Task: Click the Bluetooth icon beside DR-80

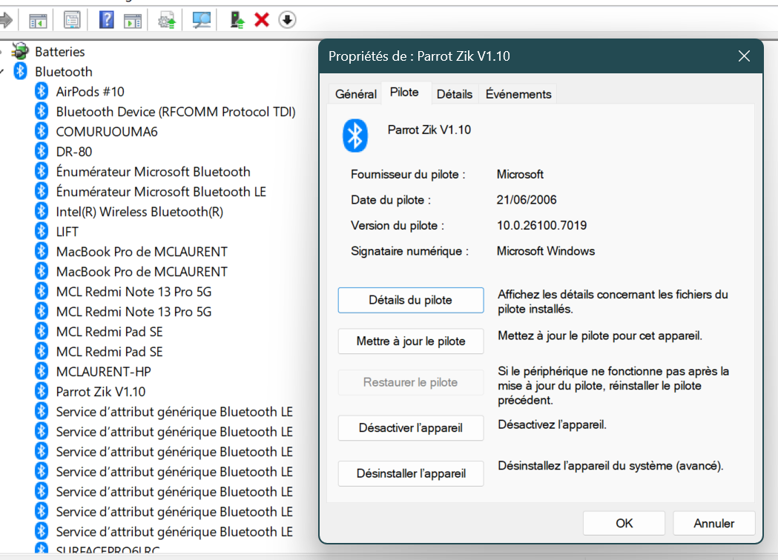Action: (x=42, y=151)
